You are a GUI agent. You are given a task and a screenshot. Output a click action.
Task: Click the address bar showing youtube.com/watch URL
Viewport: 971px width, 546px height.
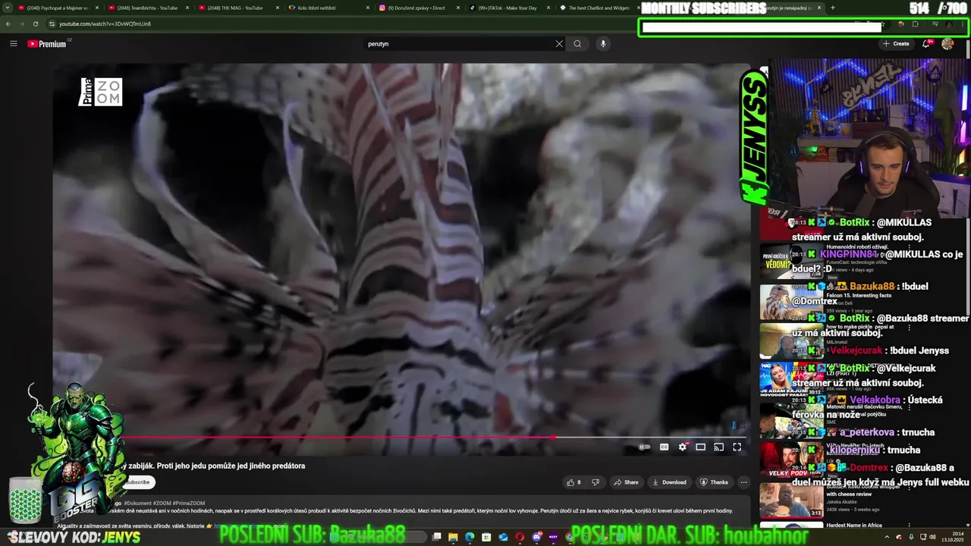[x=105, y=24]
